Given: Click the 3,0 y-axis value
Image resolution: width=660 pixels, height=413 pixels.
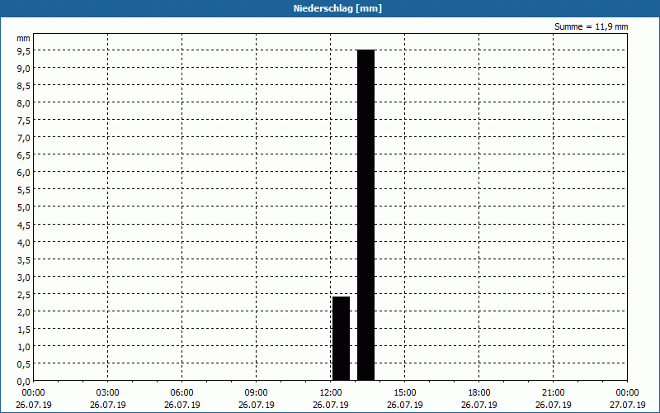Looking at the screenshot, I should [23, 278].
